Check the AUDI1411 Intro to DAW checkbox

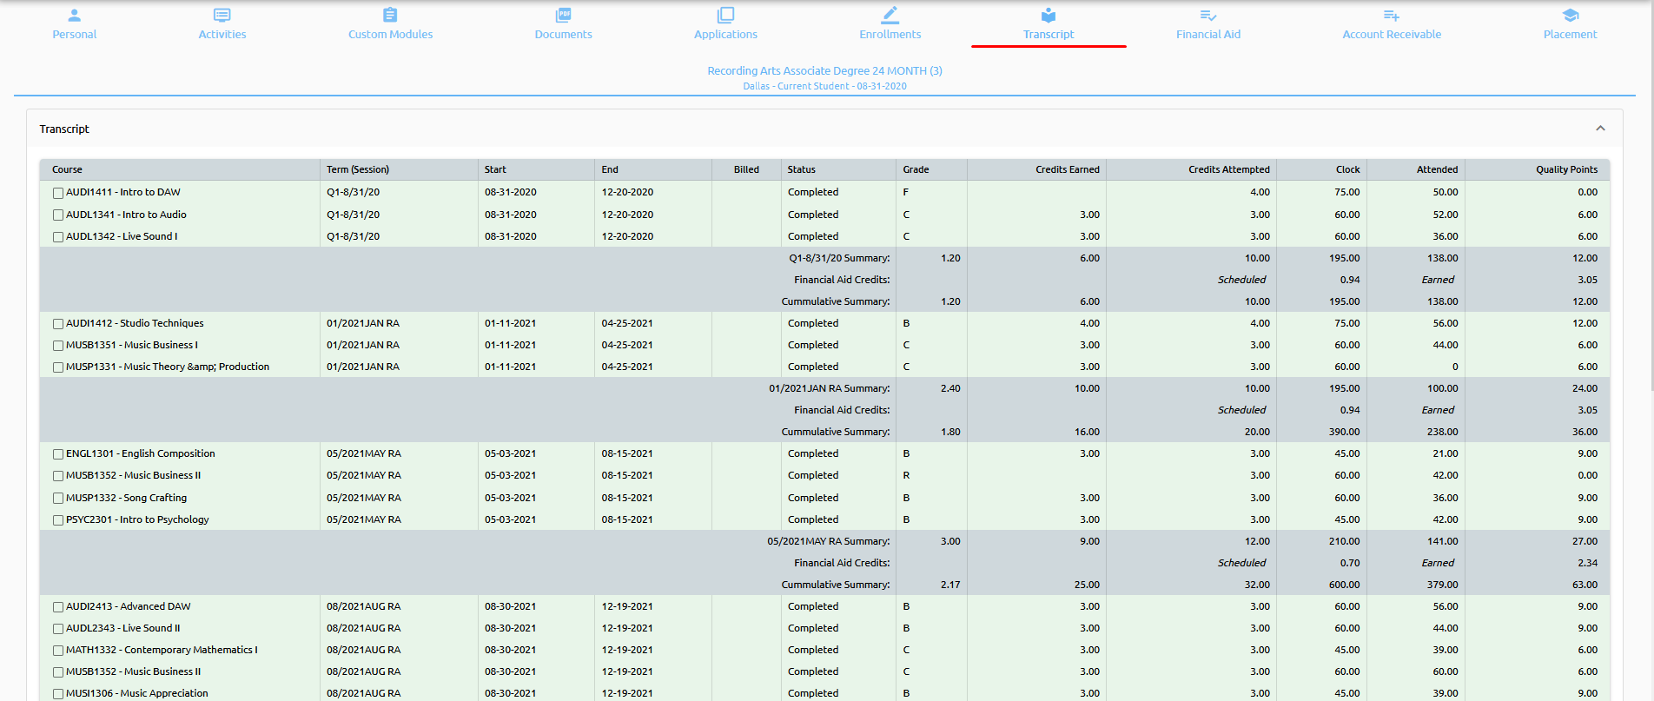tap(58, 193)
